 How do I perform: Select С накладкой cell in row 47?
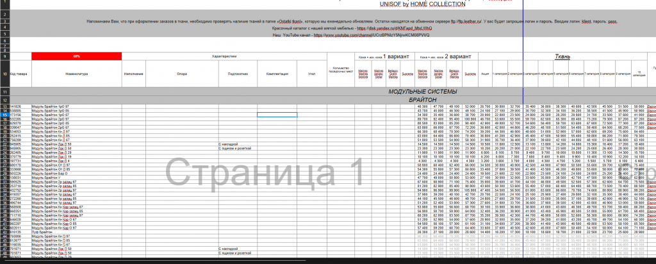238,249
